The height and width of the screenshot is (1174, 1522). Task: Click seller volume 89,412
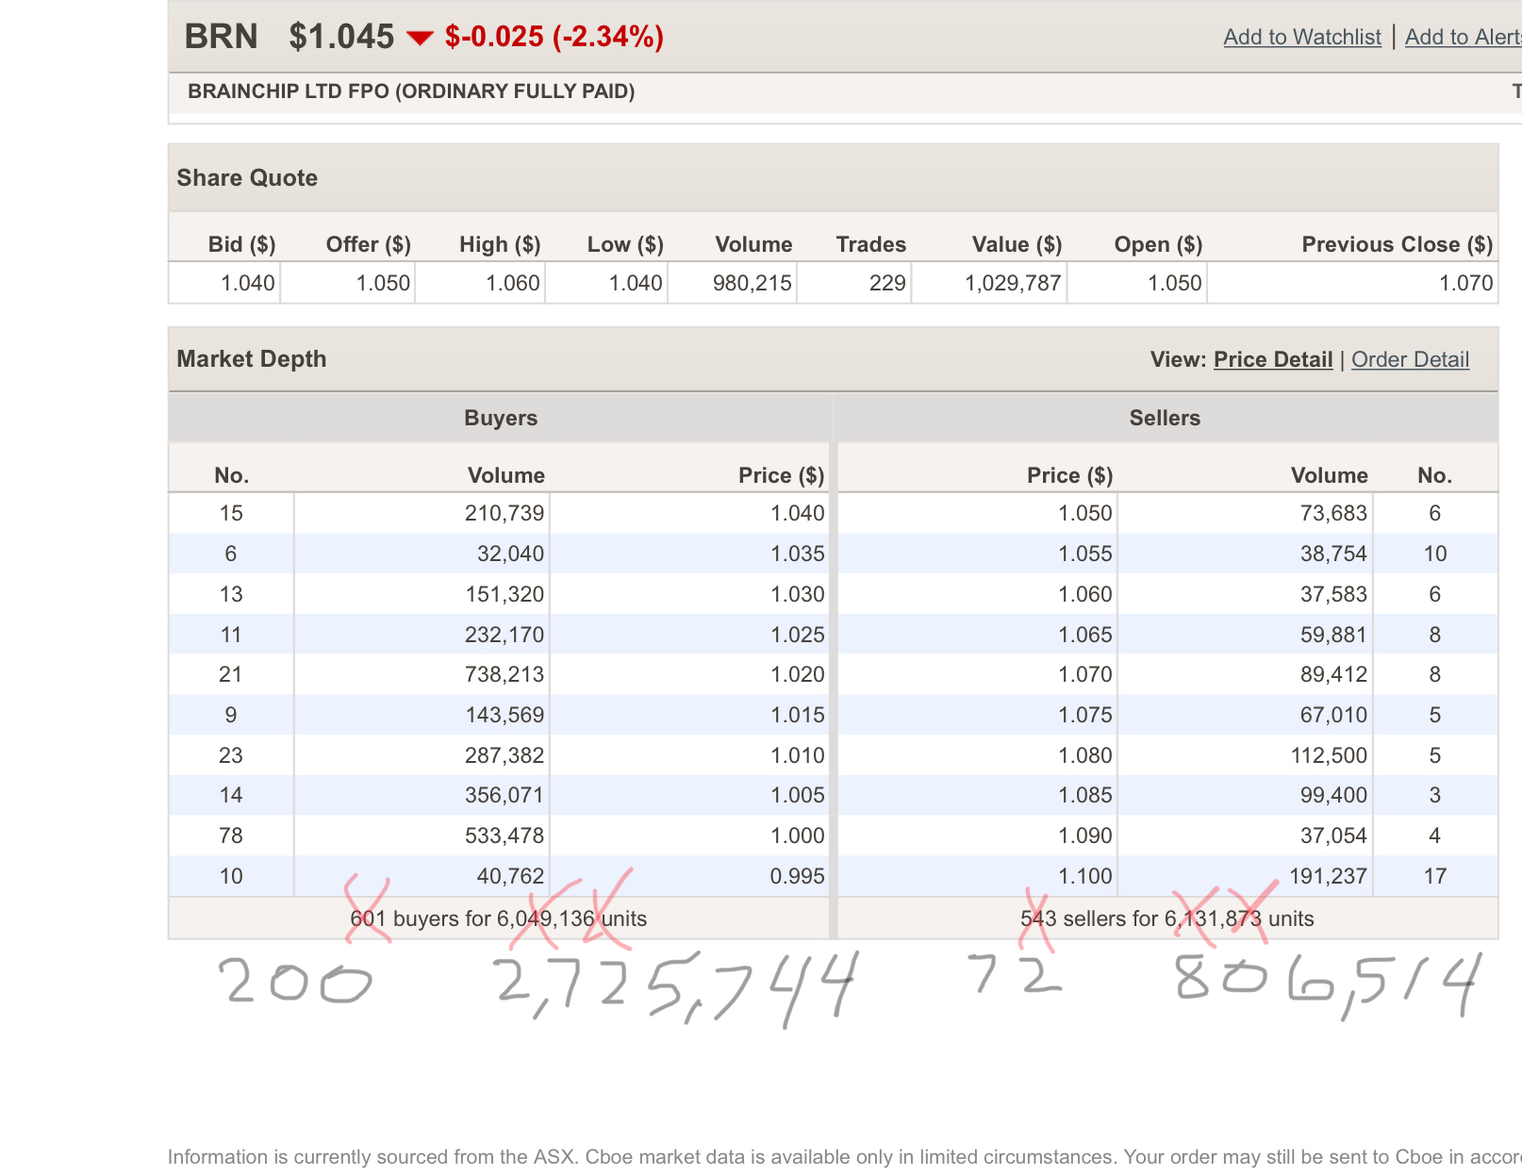click(x=1333, y=674)
